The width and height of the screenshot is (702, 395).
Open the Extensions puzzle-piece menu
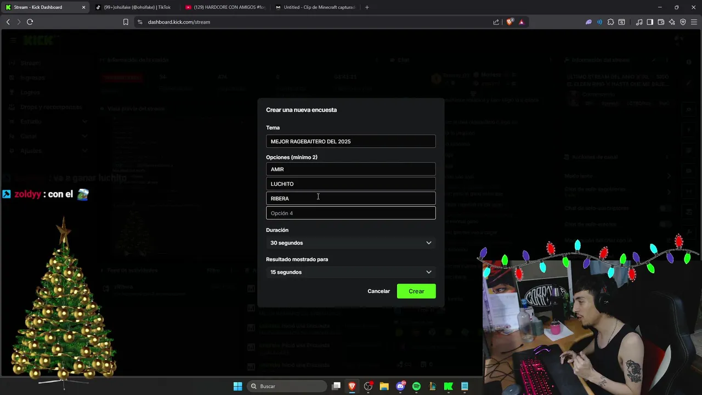pos(610,22)
